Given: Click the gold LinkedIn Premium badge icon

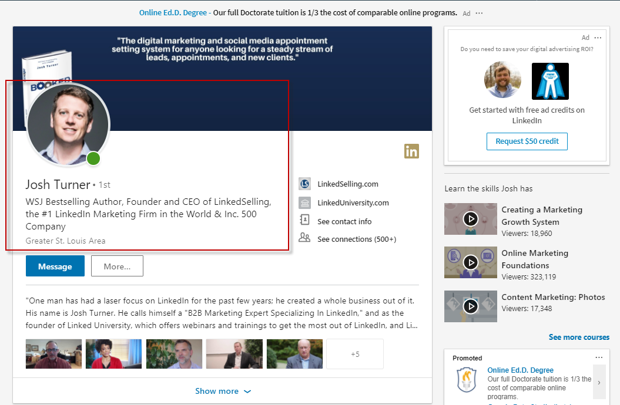Looking at the screenshot, I should 411,151.
